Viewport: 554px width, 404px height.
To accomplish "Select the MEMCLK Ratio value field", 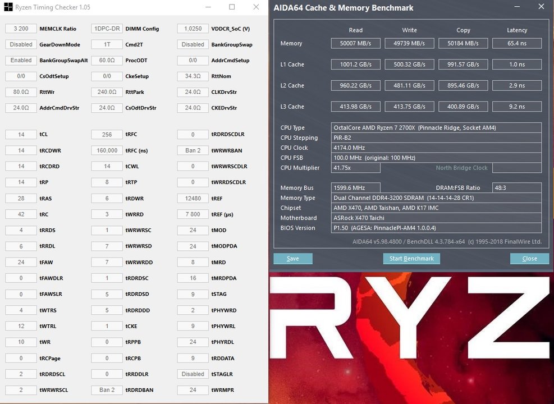I will 21,29.
